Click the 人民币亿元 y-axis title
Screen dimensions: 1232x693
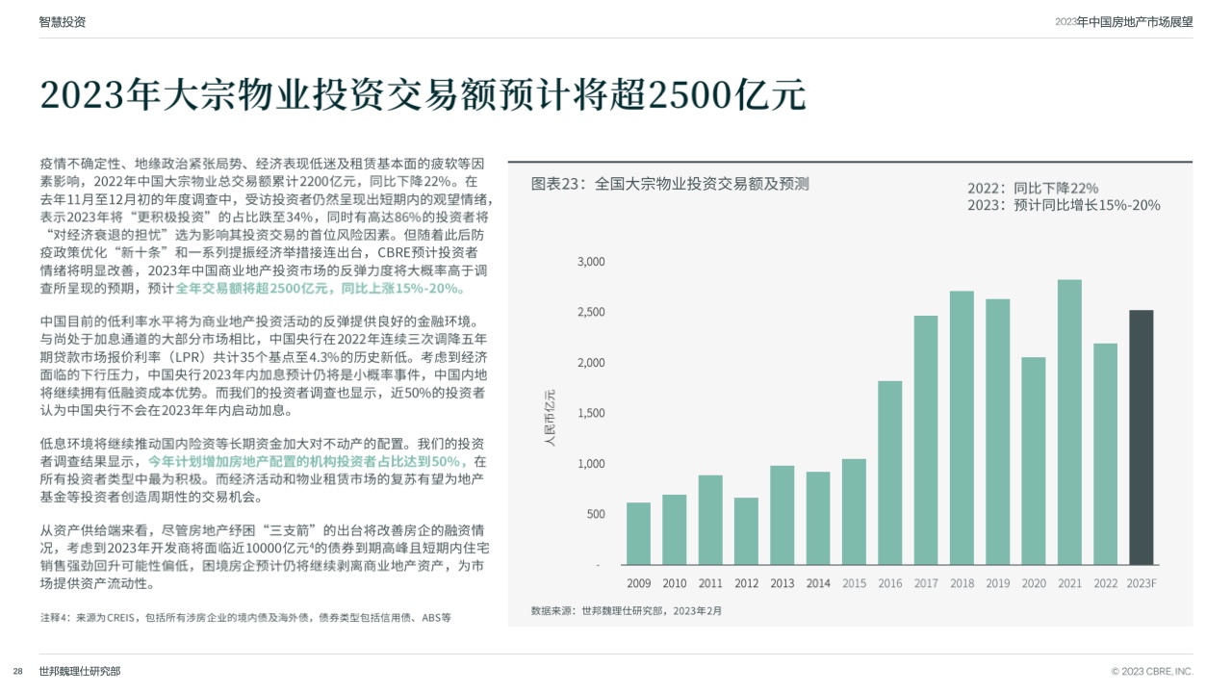550,417
